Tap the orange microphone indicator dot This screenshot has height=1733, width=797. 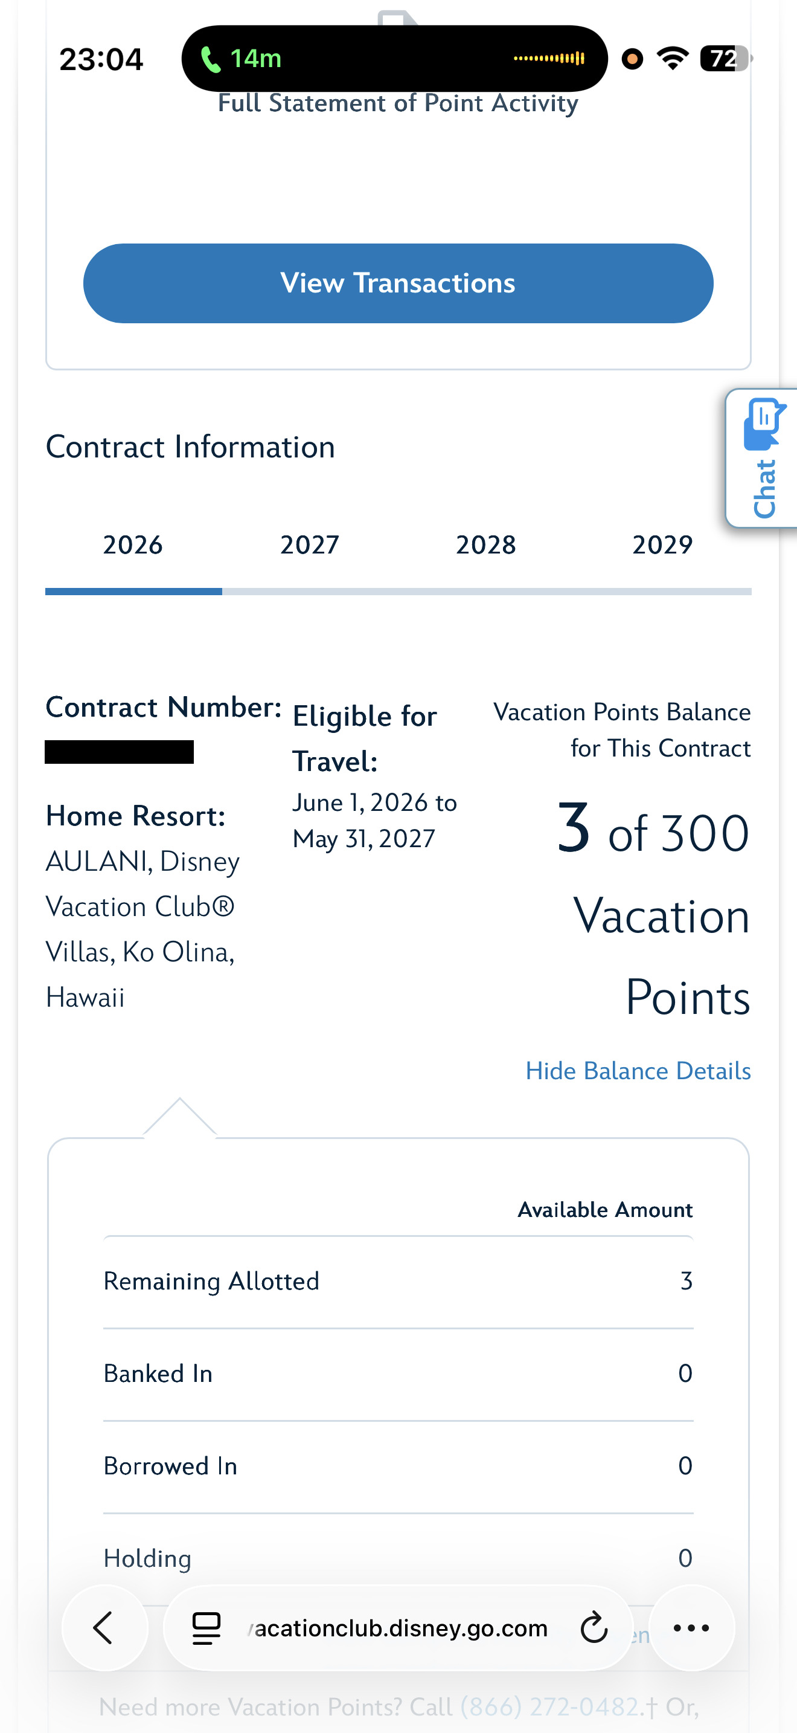click(632, 59)
